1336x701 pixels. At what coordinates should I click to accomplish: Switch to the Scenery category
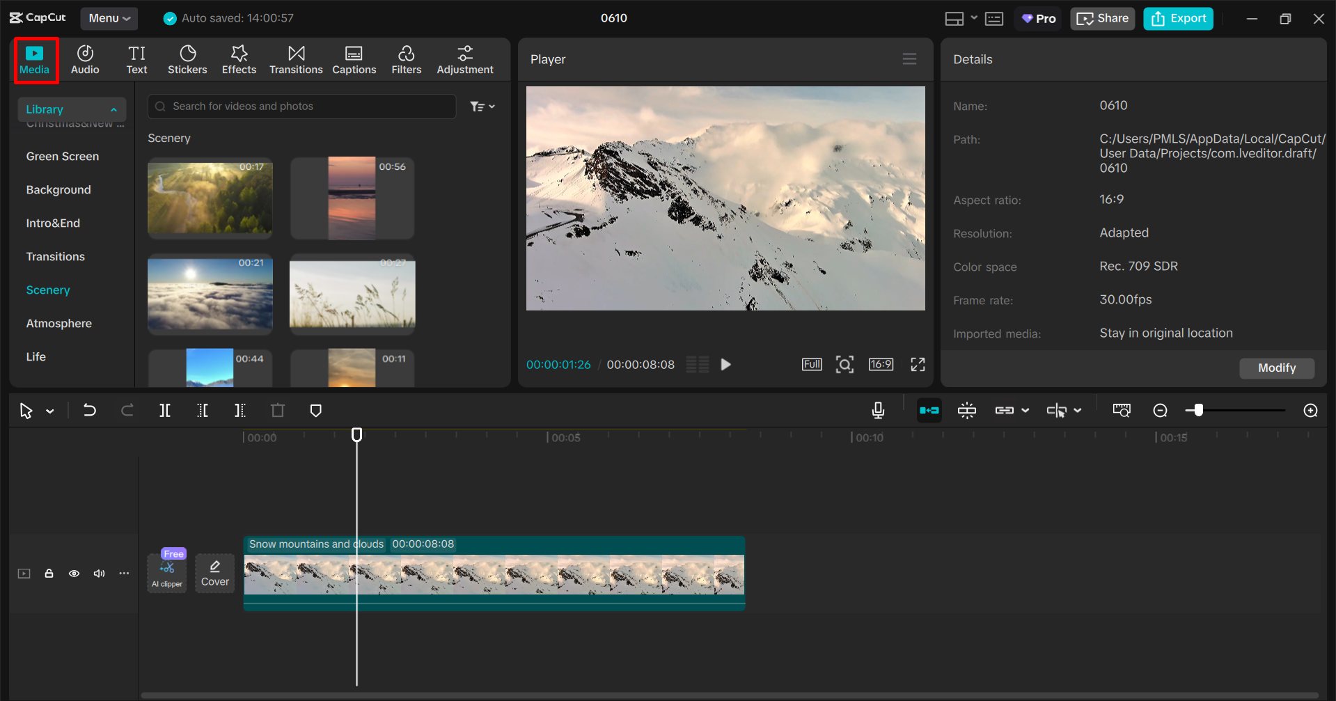point(47,290)
